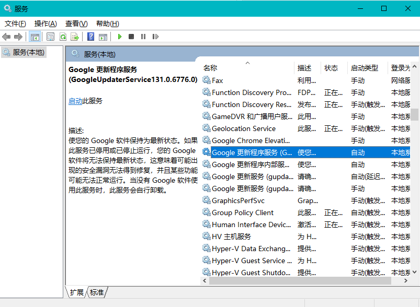Select the Fax service row
Screen dimensions: 420x307
[306, 80]
